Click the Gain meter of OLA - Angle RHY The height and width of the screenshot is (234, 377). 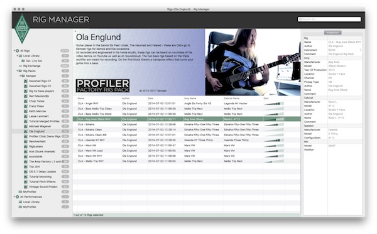(274, 104)
